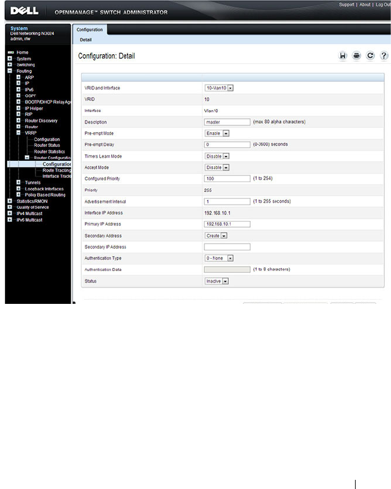Click the Print icon

tap(356, 56)
